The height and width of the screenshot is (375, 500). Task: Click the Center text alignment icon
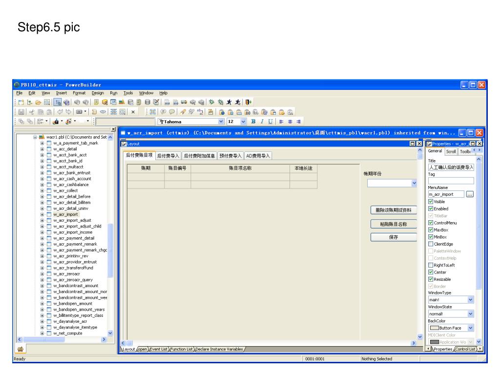(x=291, y=121)
